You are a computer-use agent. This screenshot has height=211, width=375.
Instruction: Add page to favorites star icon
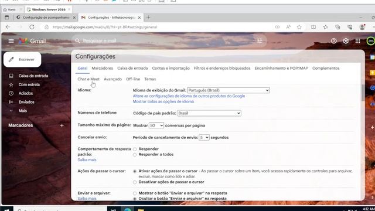tap(299, 27)
